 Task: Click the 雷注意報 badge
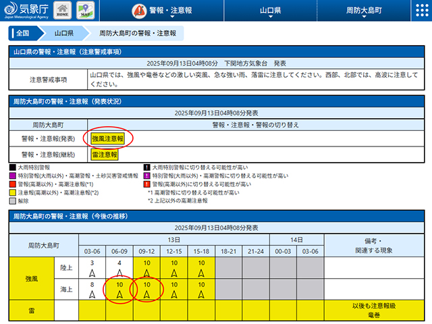pyautogui.click(x=104, y=155)
